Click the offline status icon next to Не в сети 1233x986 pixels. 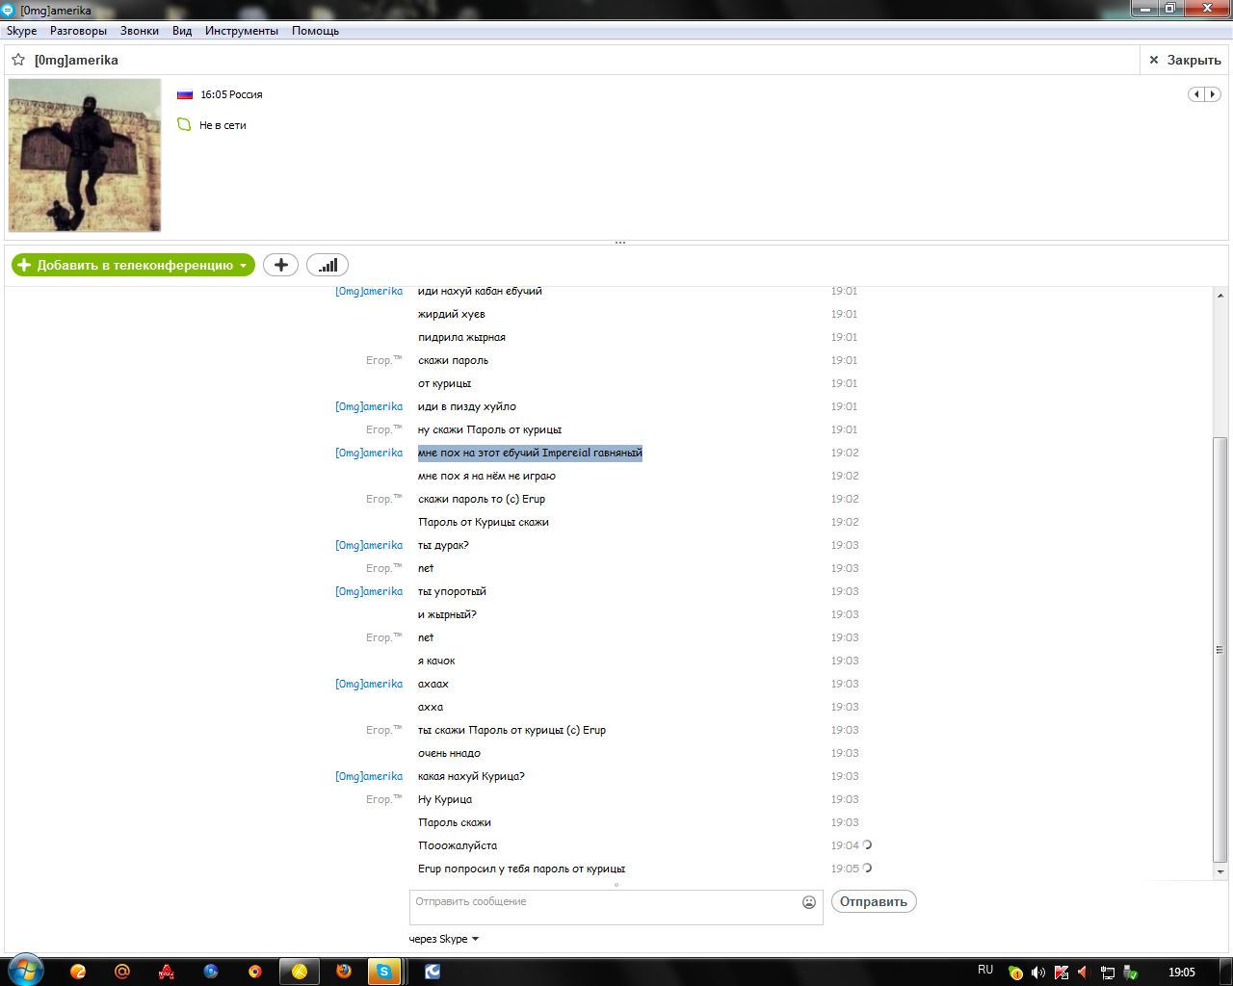click(184, 124)
